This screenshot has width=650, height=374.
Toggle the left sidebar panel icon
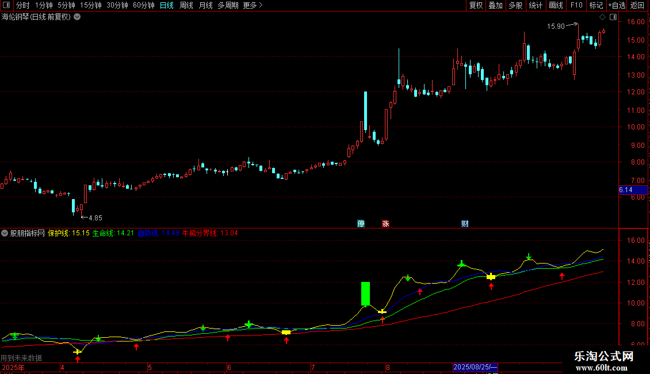(6, 5)
